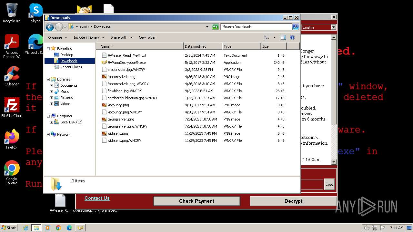Select hardcorepublication.jpg.WNCRY file
The image size is (413, 232).
point(129,98)
